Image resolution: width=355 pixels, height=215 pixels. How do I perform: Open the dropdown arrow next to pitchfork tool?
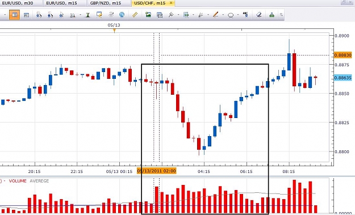178,15
